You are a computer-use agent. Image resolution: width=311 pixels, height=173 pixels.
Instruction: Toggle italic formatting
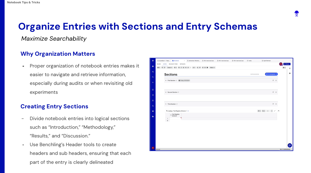click(181, 67)
